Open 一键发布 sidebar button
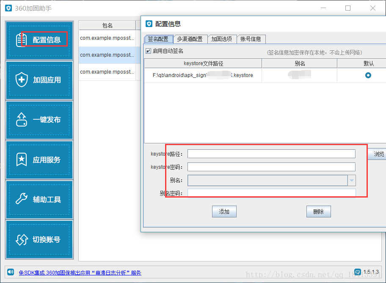Screen dimensions: 386x283 tap(39, 120)
